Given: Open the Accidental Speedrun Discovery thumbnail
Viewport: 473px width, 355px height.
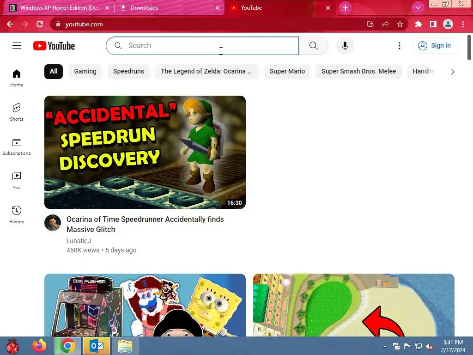Looking at the screenshot, I should point(145,152).
